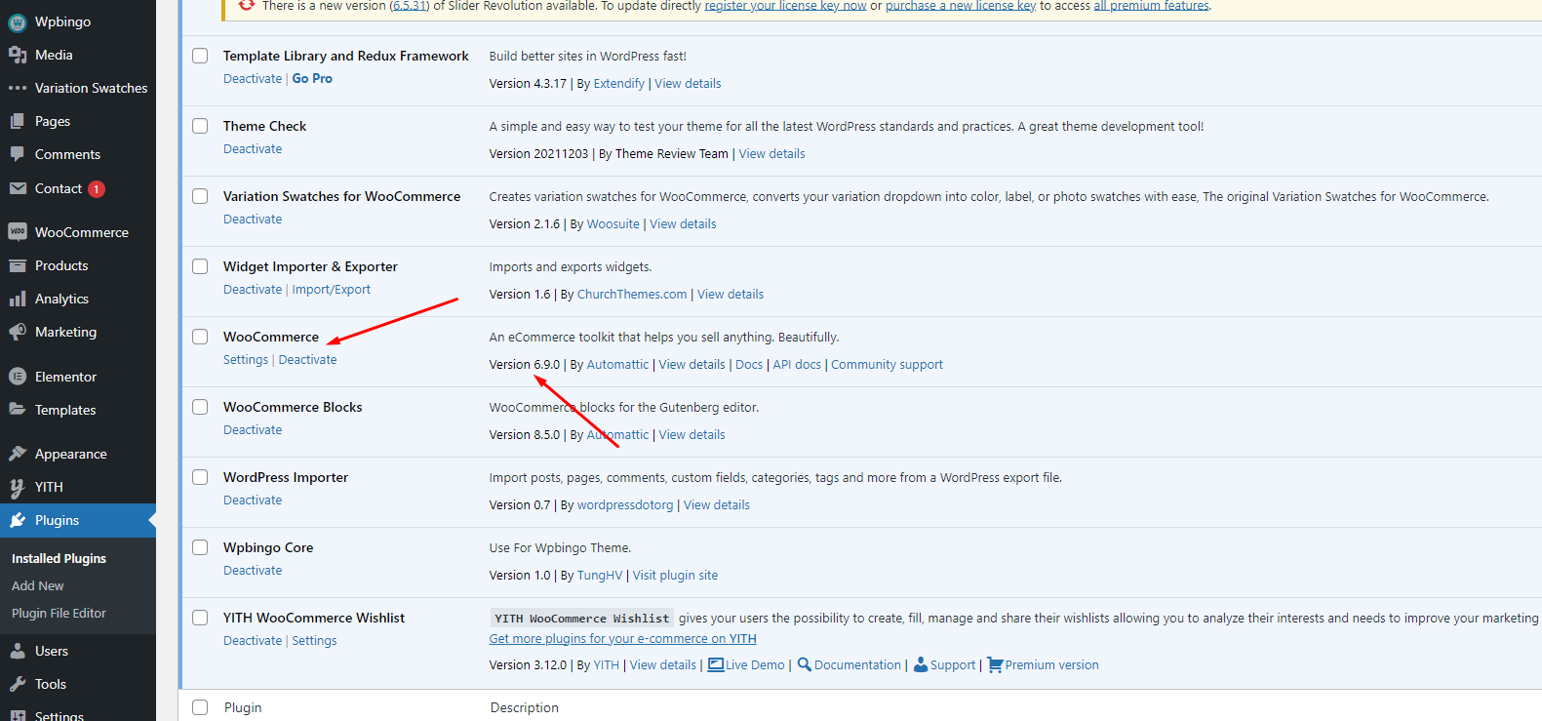Open ChurchThemes.com author link

(632, 294)
